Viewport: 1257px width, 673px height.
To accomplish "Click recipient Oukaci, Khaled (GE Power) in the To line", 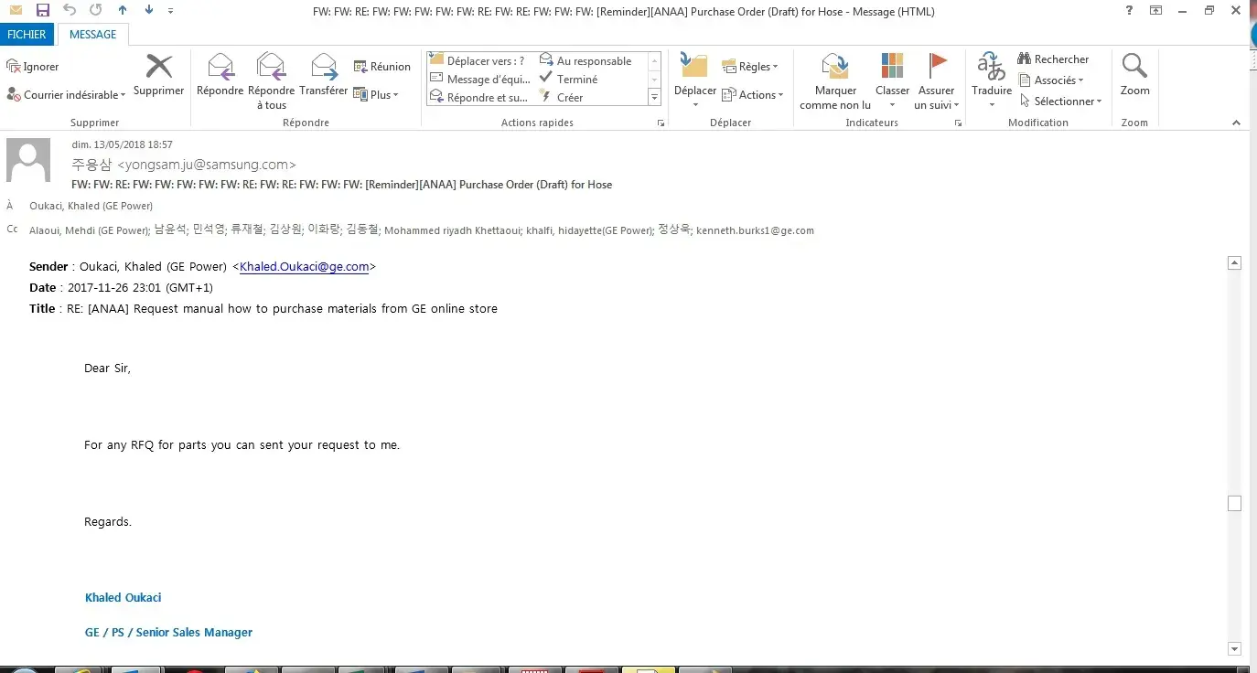I will pos(91,207).
